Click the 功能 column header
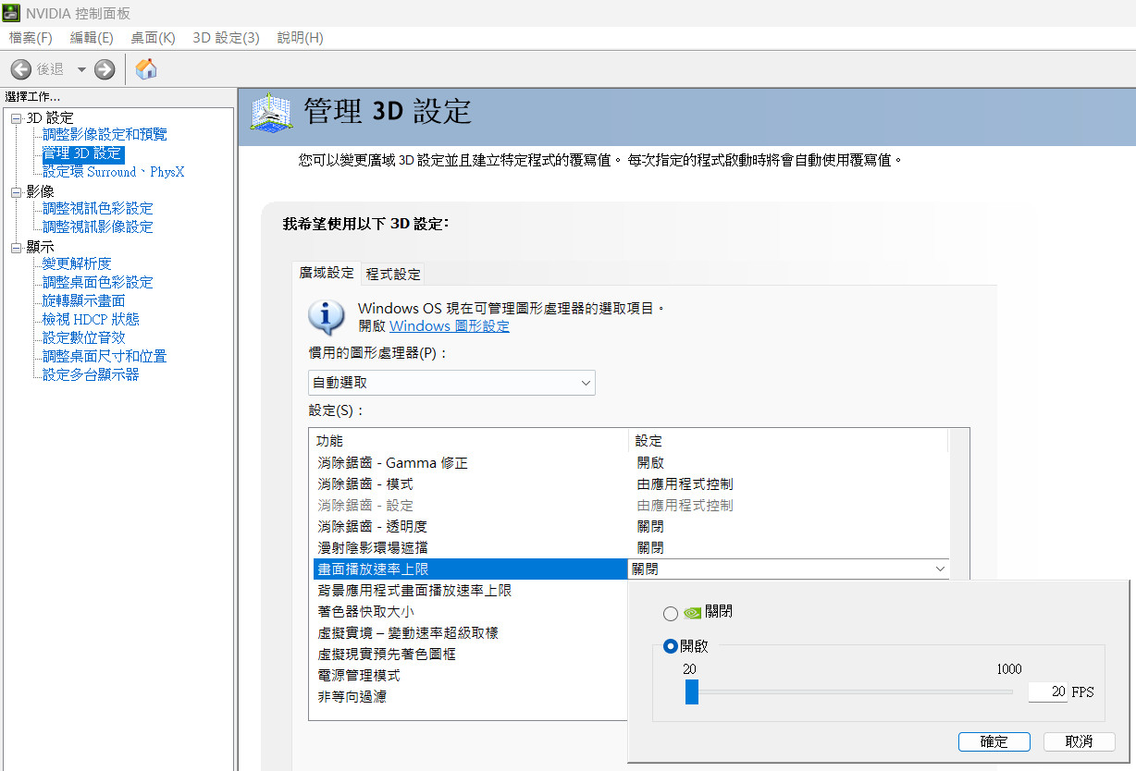The width and height of the screenshot is (1136, 771). point(469,441)
